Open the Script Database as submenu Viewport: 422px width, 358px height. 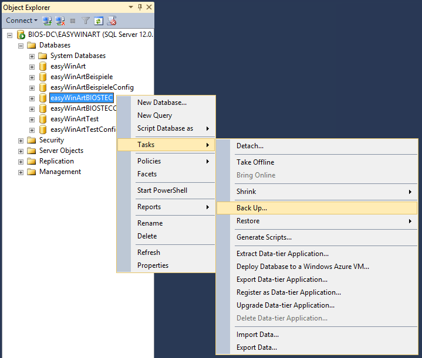166,128
